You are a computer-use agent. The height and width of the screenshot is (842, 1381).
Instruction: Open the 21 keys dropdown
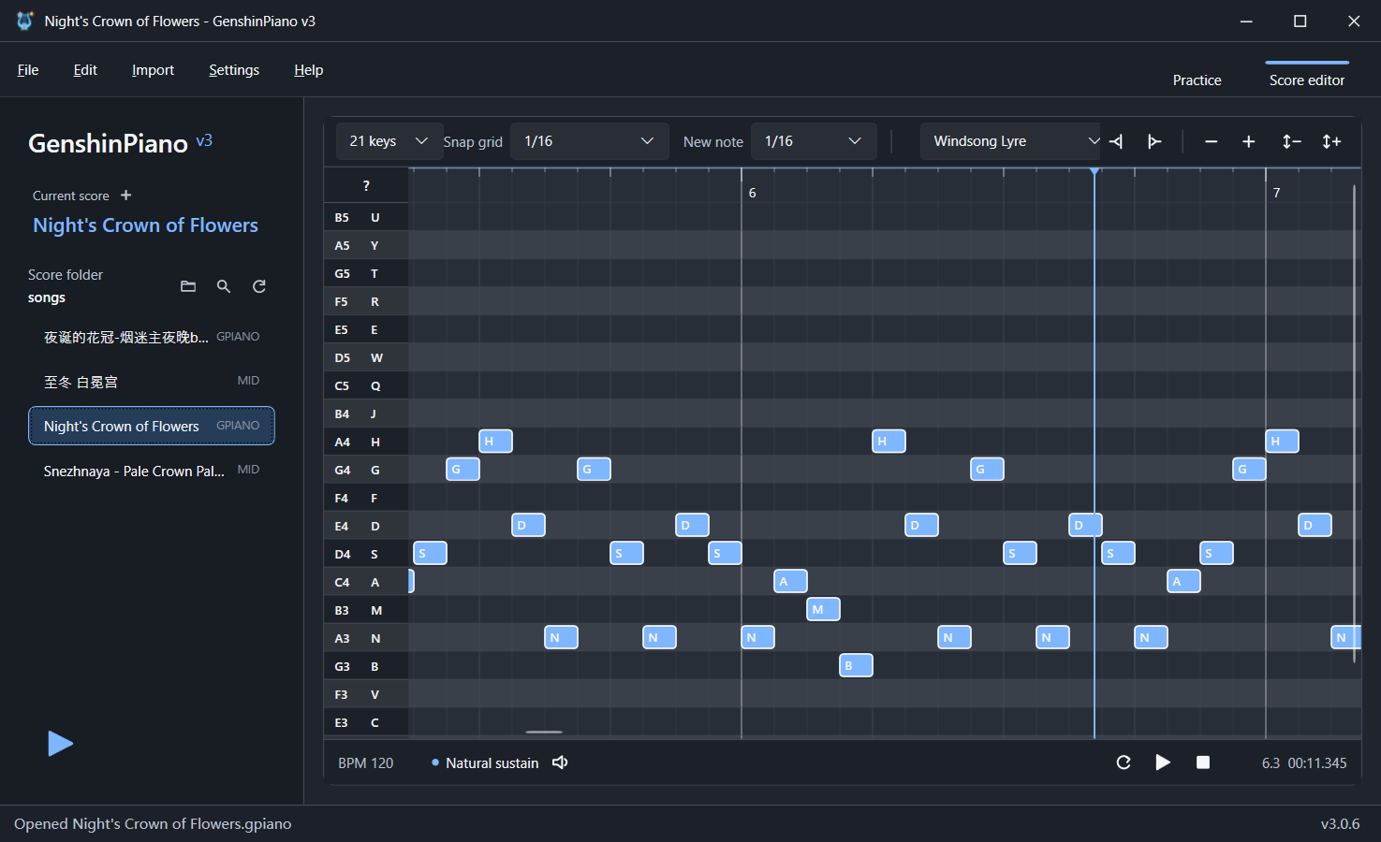pos(389,141)
